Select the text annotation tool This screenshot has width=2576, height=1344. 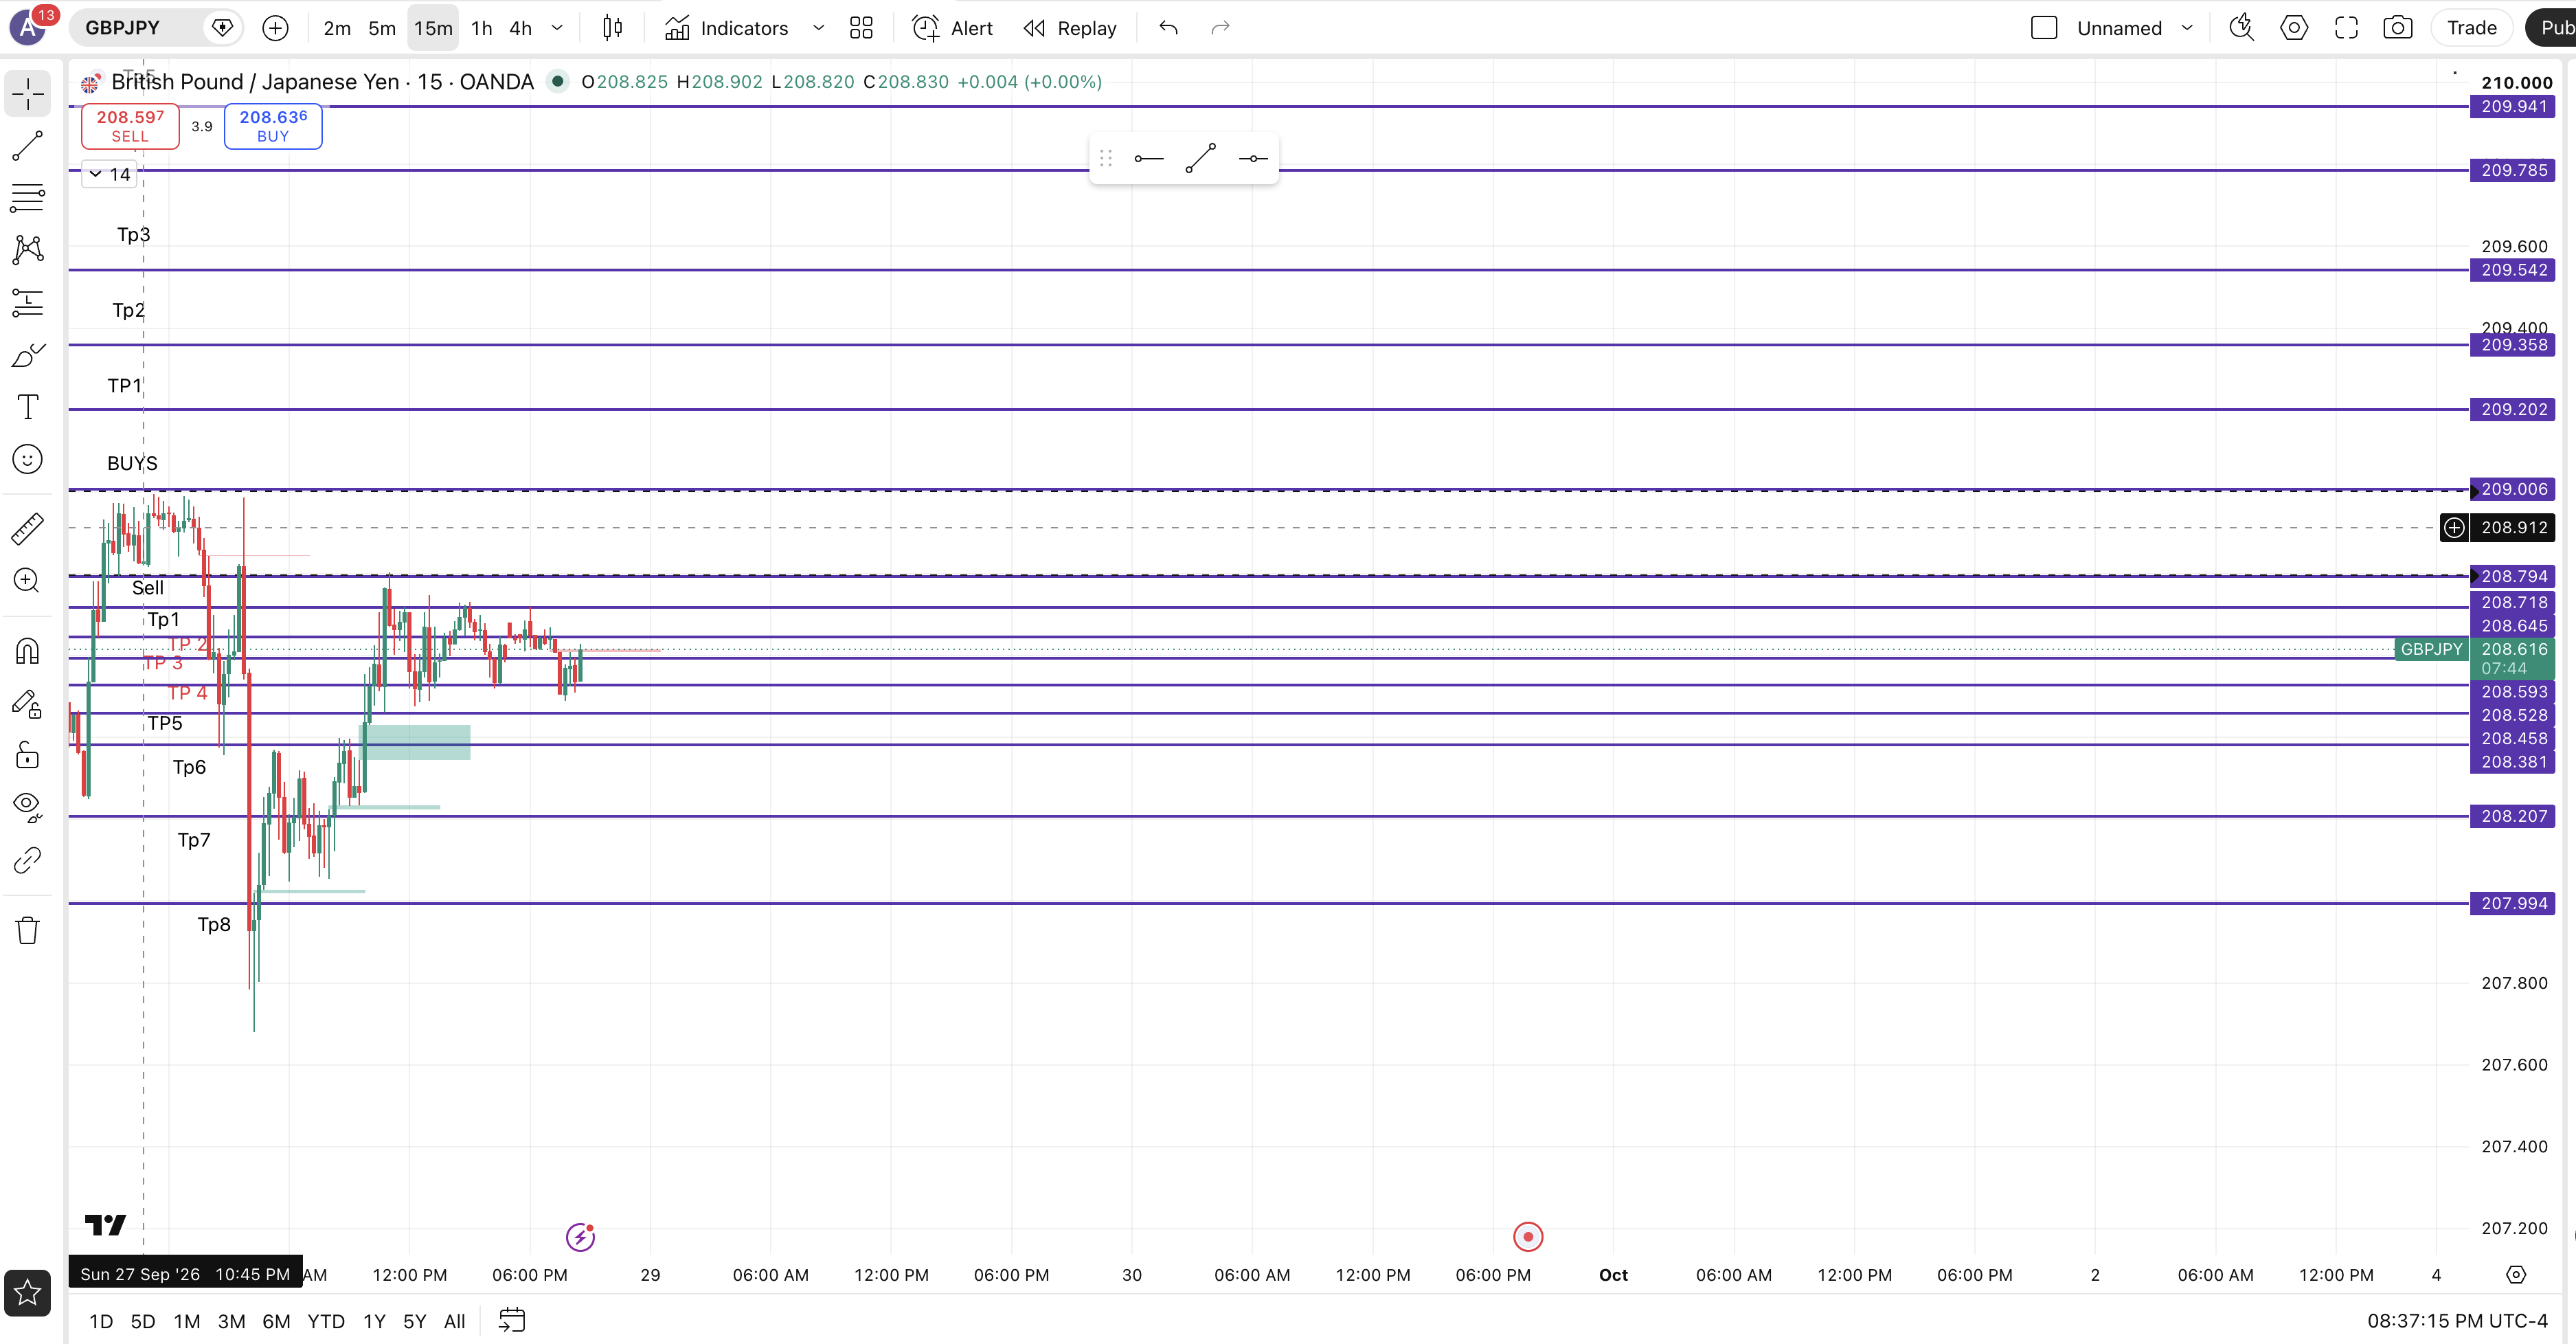pyautogui.click(x=27, y=407)
